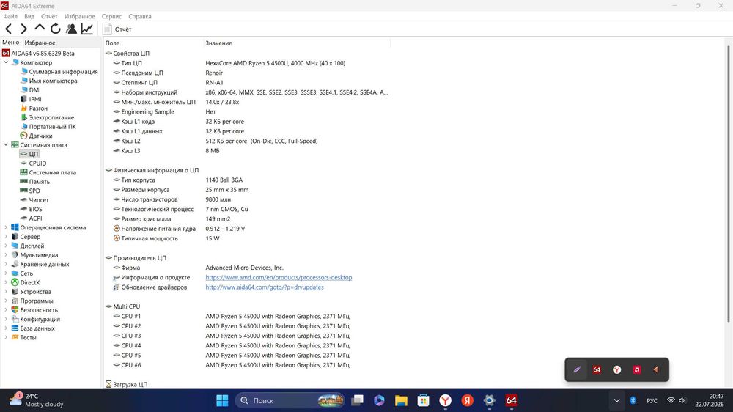Viewport: 733px width, 412px height.
Task: Click the taskbar Поиск search box
Action: 290,400
